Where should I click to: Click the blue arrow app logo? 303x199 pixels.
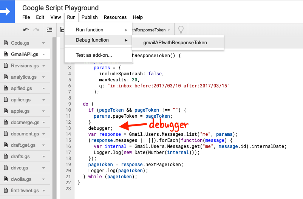pos(7,12)
